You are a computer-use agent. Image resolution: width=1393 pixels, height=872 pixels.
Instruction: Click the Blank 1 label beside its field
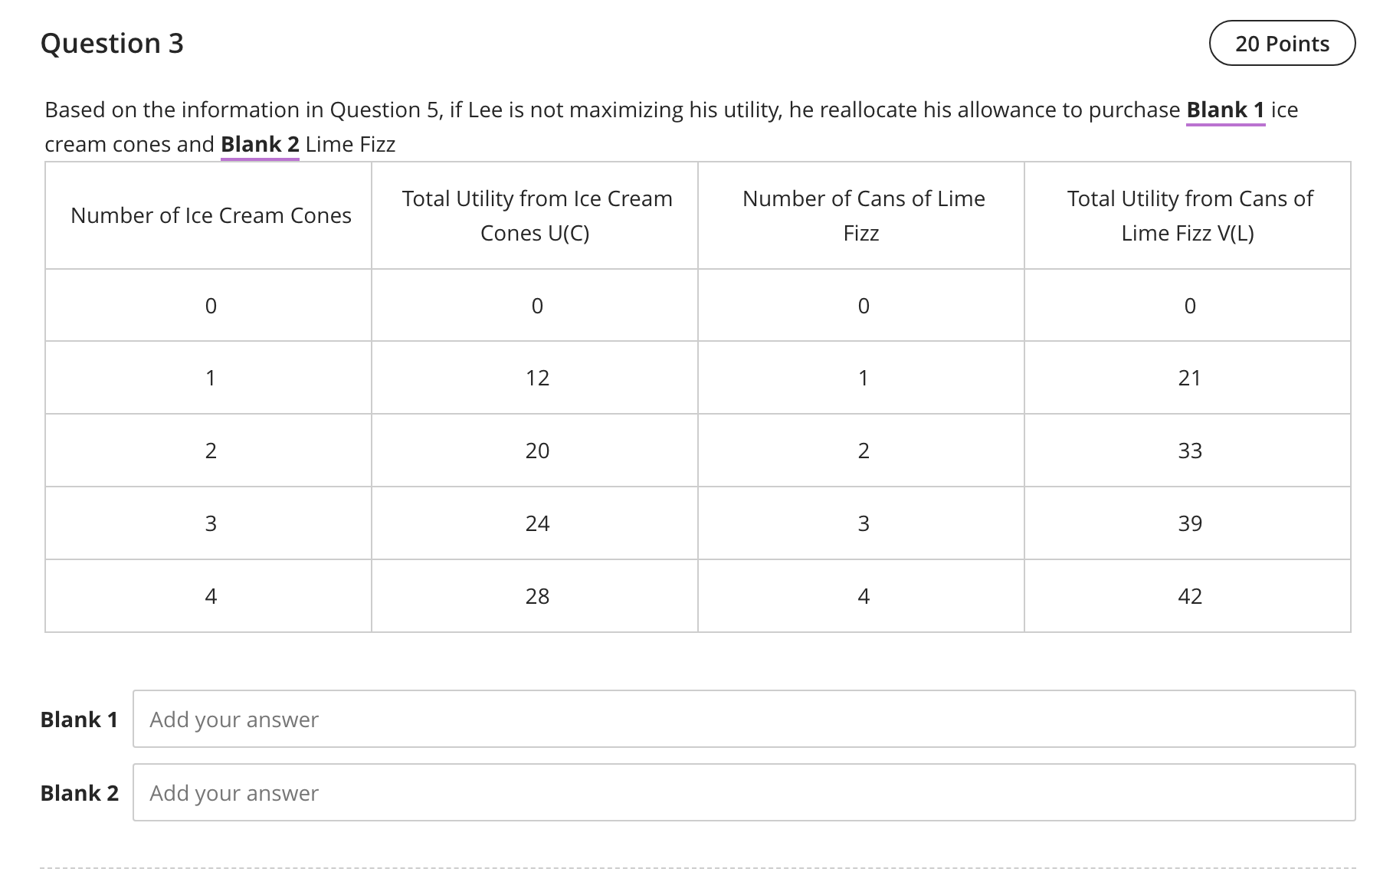point(80,719)
